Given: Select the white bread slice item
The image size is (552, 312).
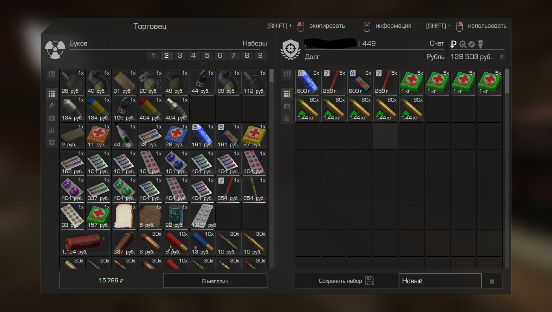Looking at the screenshot, I should [125, 217].
